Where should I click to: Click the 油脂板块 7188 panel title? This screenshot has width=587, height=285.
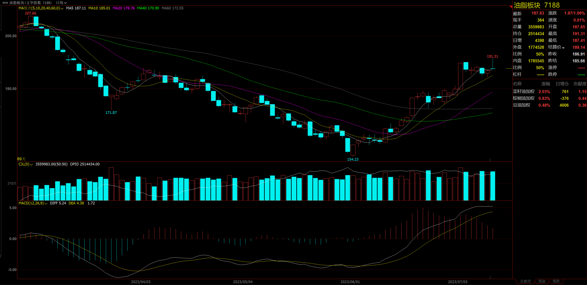point(537,5)
